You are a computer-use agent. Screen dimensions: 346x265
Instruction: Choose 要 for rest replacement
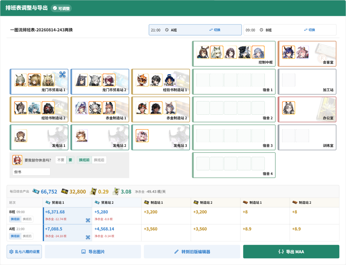tap(70, 160)
